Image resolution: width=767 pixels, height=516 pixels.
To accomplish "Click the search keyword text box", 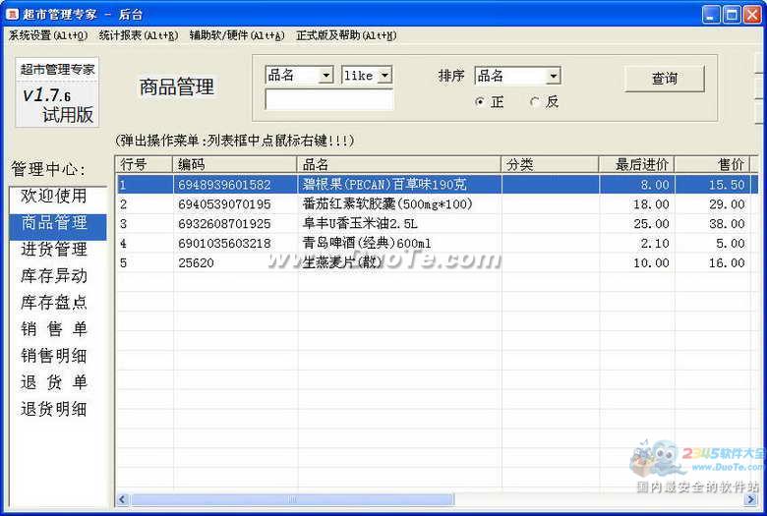I will (x=329, y=99).
